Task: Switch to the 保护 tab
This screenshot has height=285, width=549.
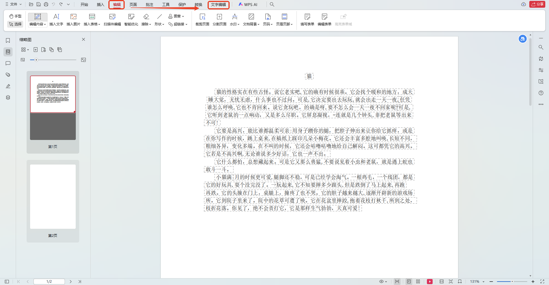Action: (182, 5)
